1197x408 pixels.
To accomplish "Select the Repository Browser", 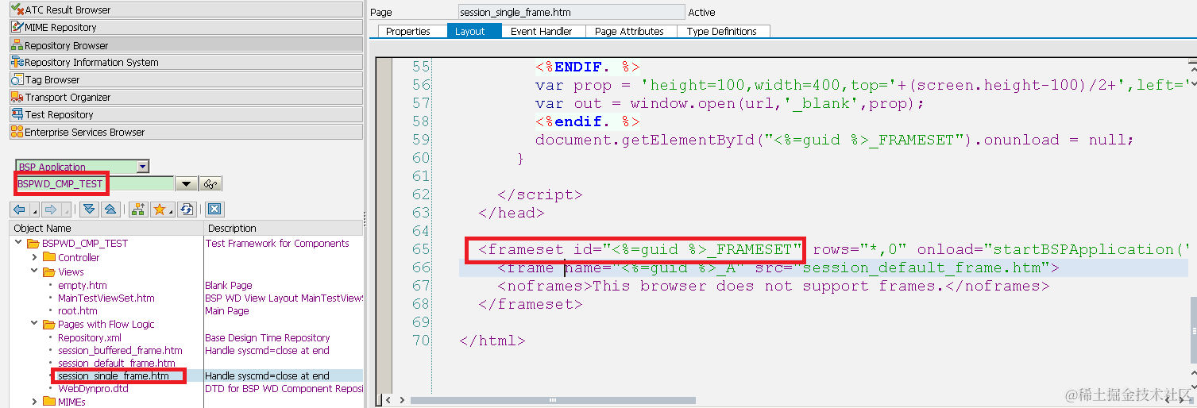I will [x=186, y=45].
